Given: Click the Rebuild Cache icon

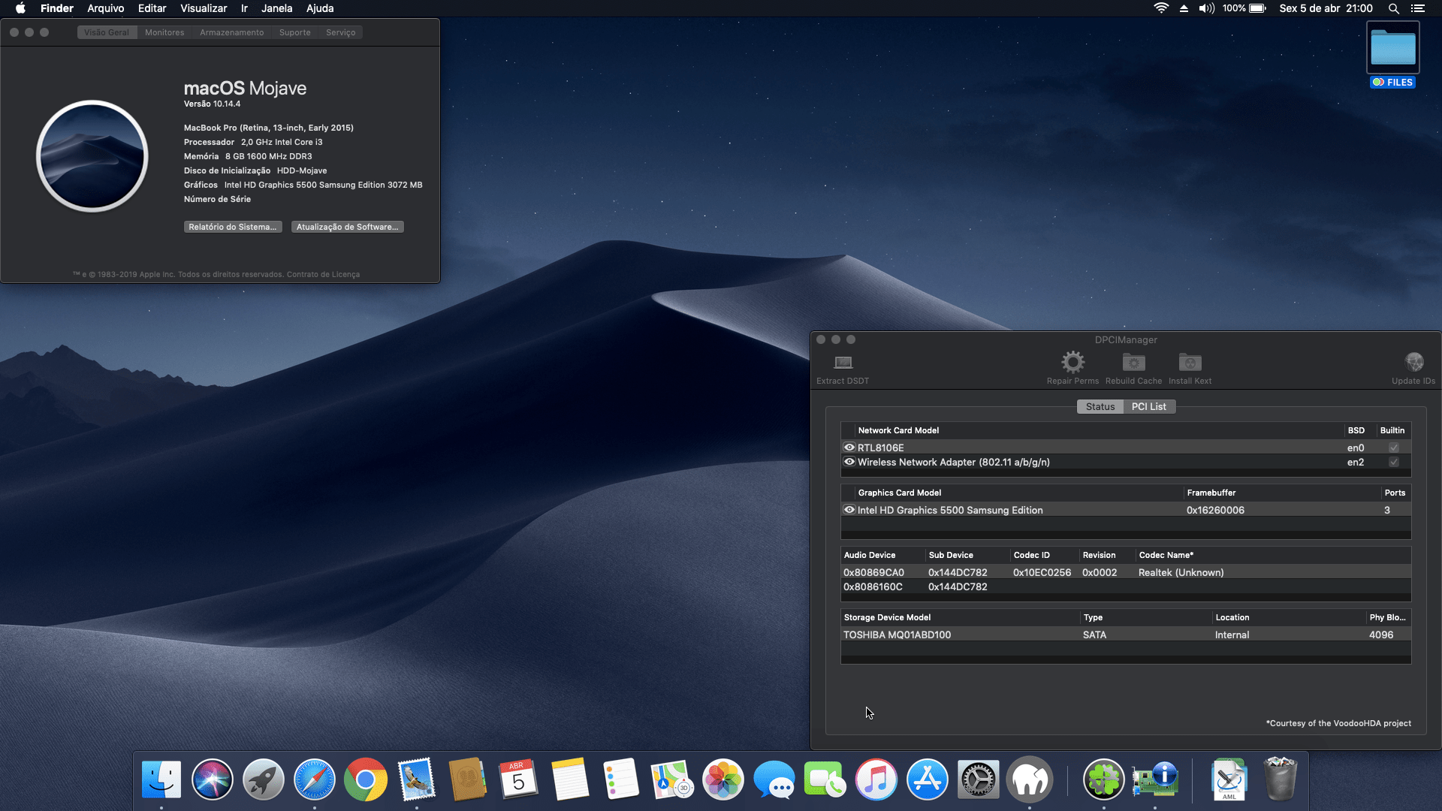Looking at the screenshot, I should [x=1133, y=363].
